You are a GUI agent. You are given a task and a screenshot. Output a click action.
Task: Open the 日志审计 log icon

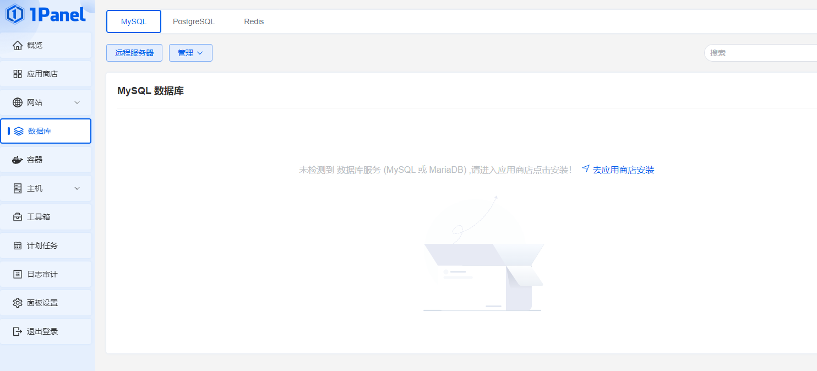18,274
